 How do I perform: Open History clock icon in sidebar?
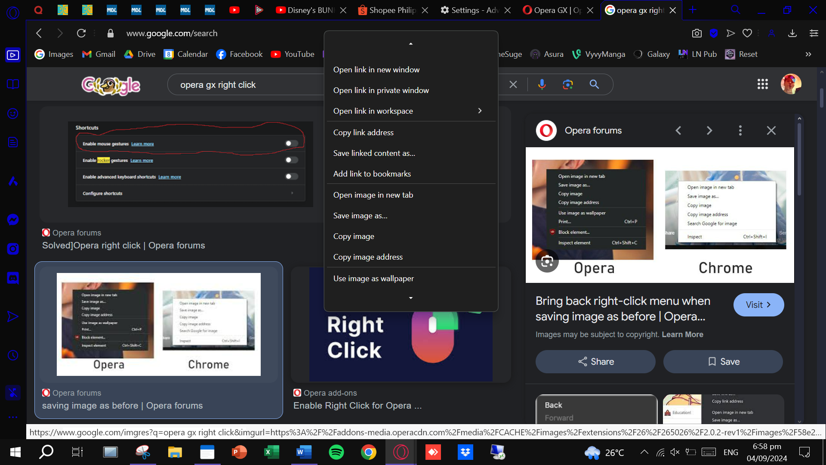[13, 355]
